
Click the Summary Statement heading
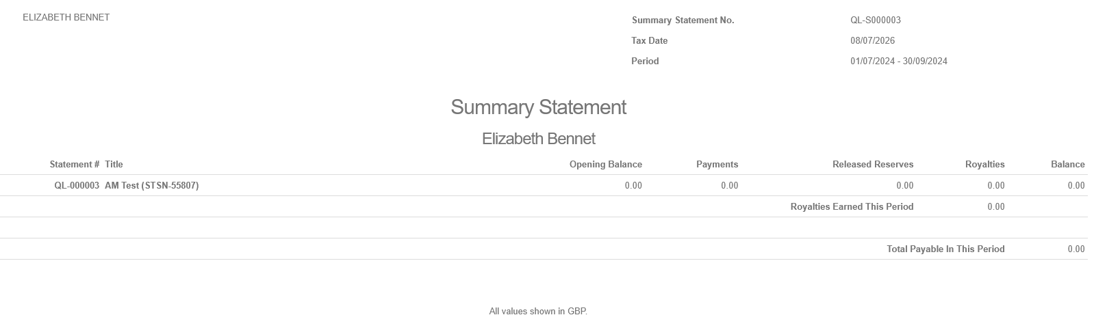click(x=539, y=107)
